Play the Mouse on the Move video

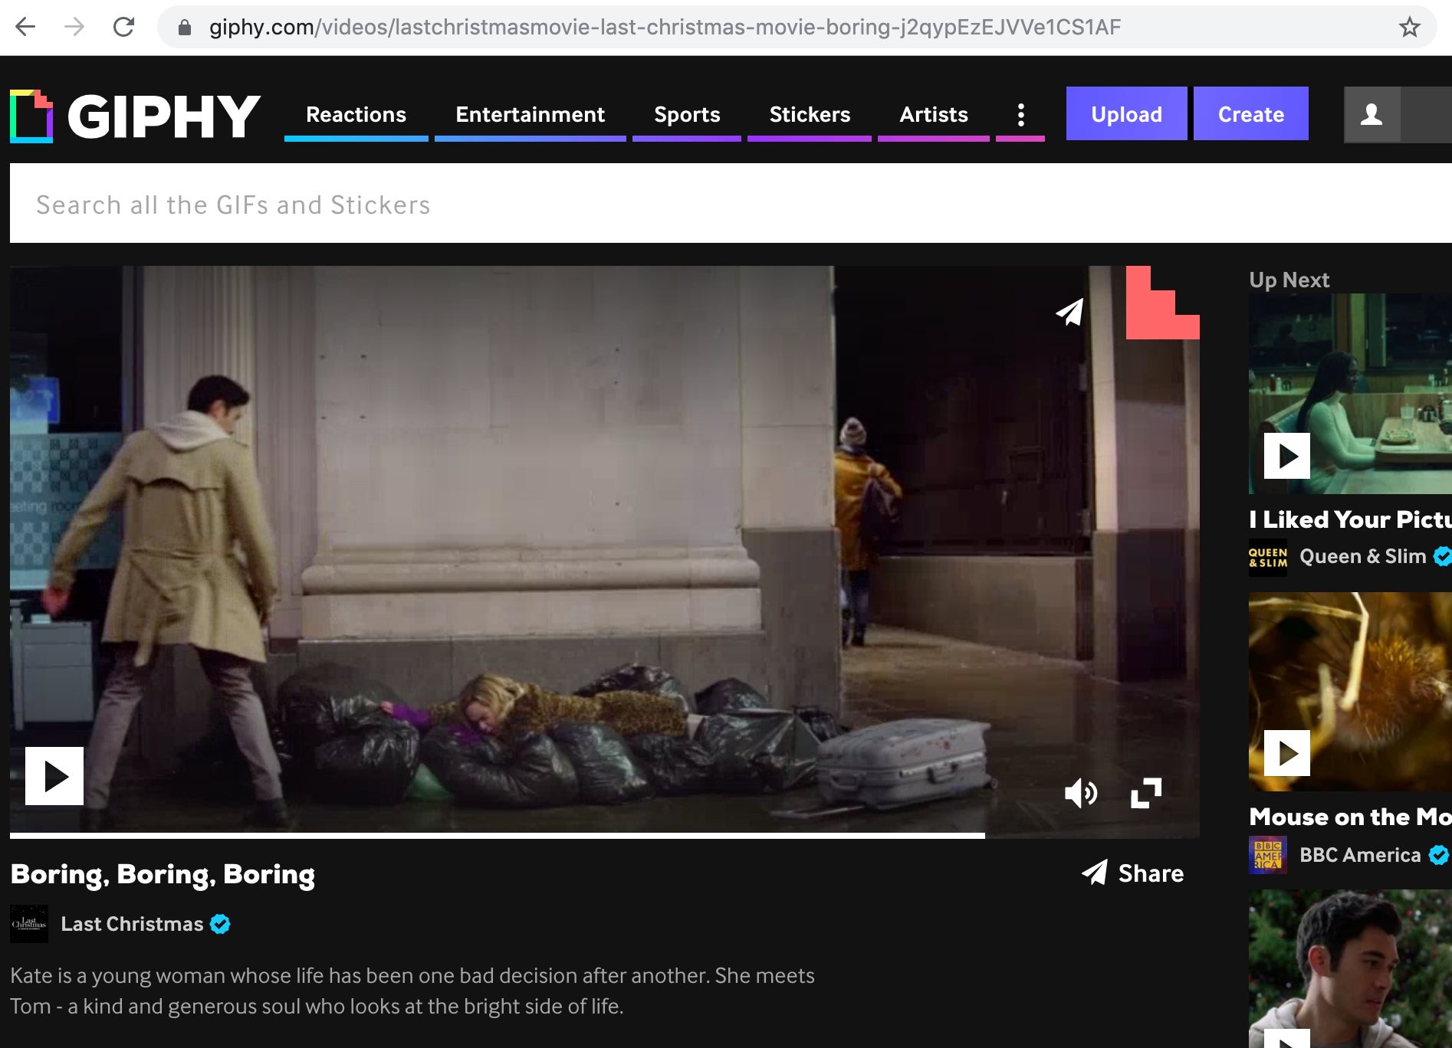[x=1286, y=753]
